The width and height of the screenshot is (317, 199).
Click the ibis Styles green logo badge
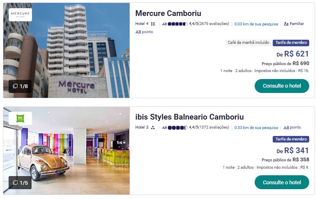[20, 118]
